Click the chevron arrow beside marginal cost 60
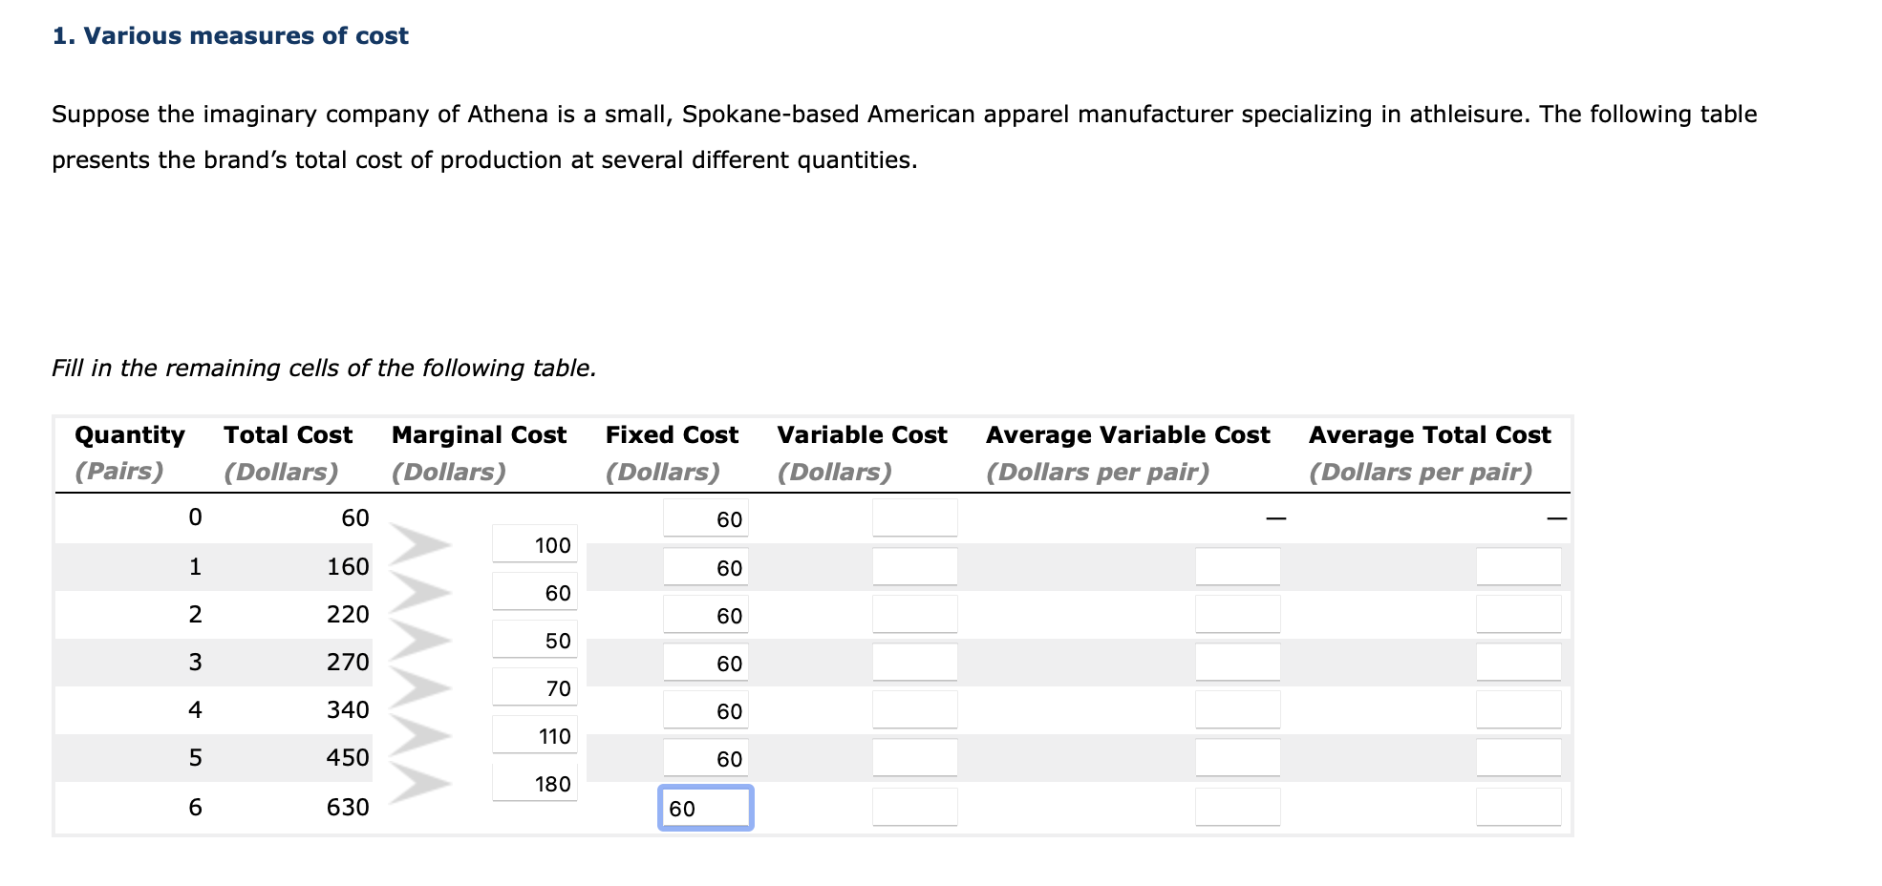 tap(420, 590)
